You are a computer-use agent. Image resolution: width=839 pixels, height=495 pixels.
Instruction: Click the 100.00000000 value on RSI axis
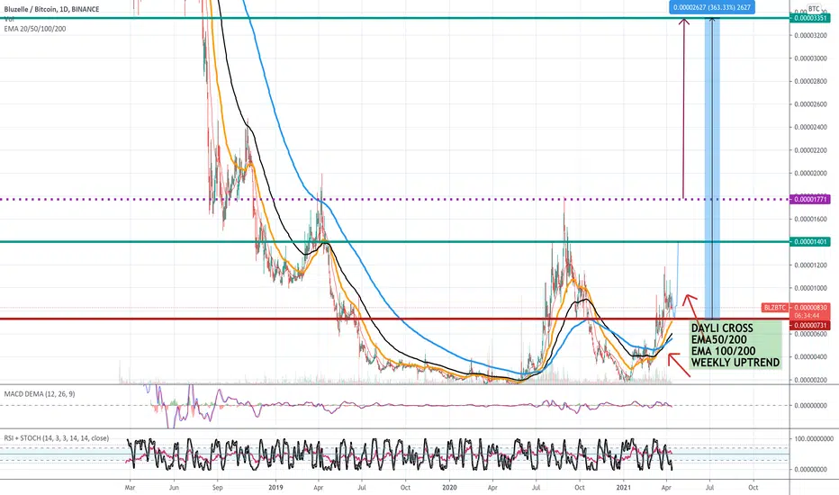812,439
